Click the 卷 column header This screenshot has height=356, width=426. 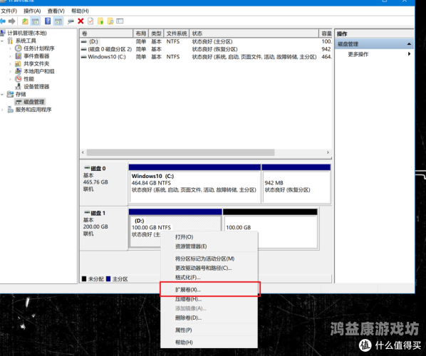106,33
